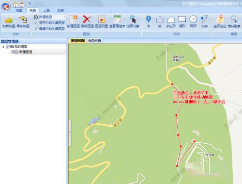This screenshot has height=184, width=242.
Task: Switch to the 地图 ribbon tab
Action: click(x=19, y=10)
